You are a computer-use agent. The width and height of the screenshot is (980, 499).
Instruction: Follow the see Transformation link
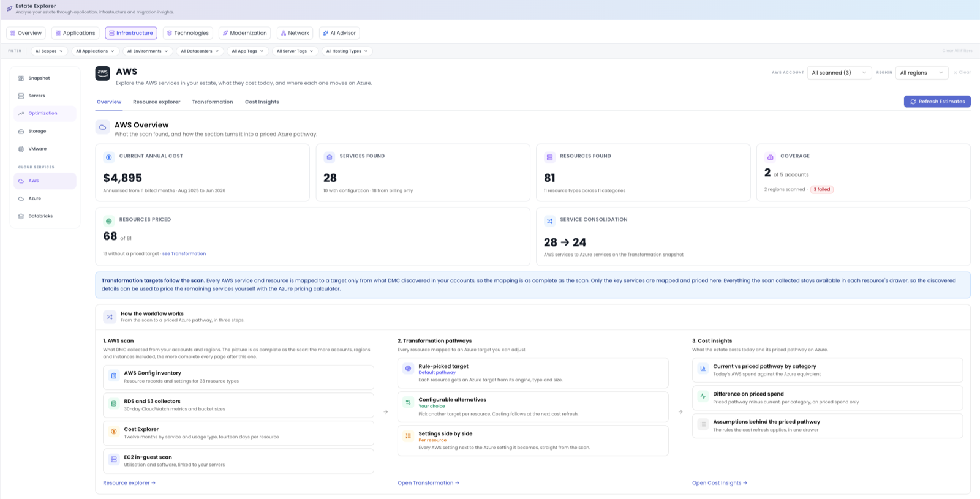[184, 253]
